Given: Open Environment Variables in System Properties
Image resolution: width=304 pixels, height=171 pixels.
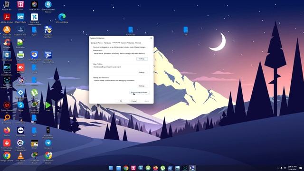Looking at the screenshot, I should 139,93.
